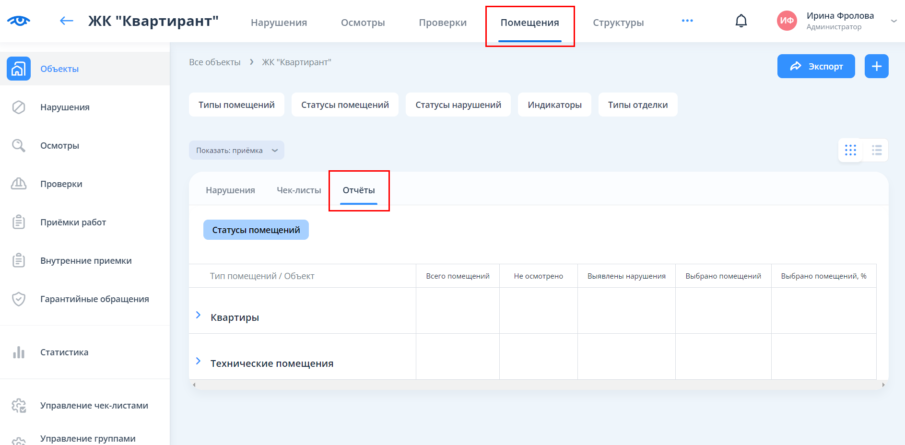Open Гарантийные обращения in the sidebar

[x=94, y=299]
